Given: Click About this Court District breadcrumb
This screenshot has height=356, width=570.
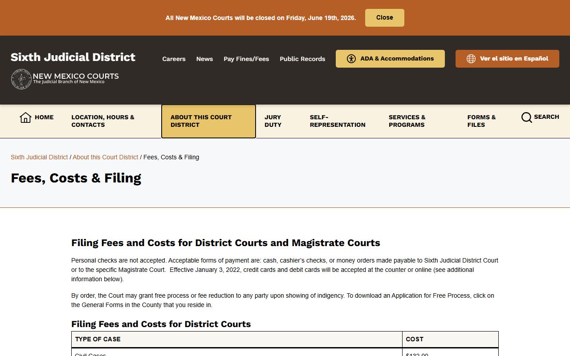Looking at the screenshot, I should [106, 157].
